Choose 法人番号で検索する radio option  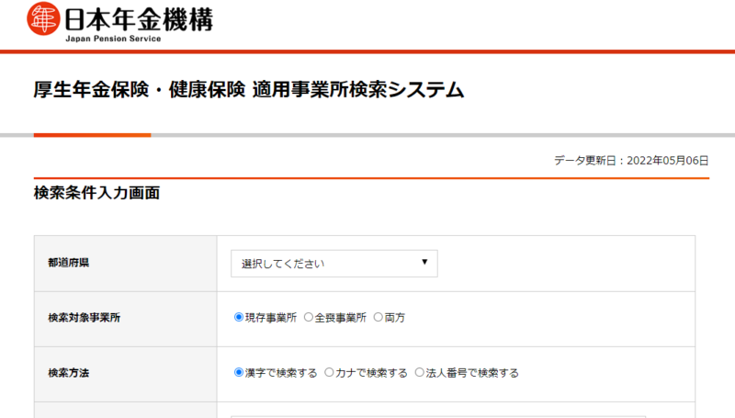click(420, 373)
